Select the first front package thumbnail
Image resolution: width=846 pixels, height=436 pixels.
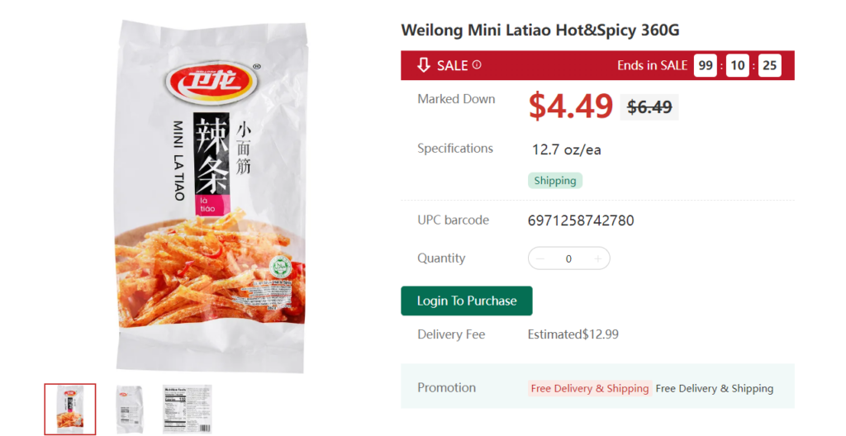point(70,409)
